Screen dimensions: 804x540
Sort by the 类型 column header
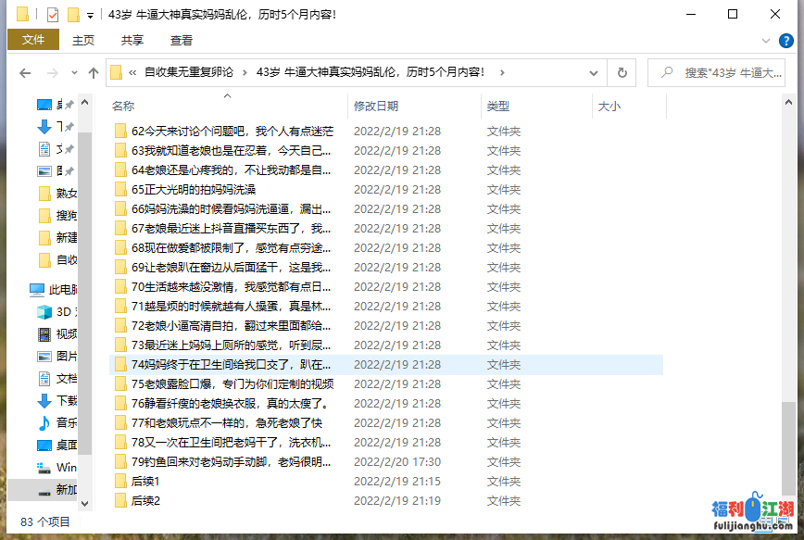[498, 107]
